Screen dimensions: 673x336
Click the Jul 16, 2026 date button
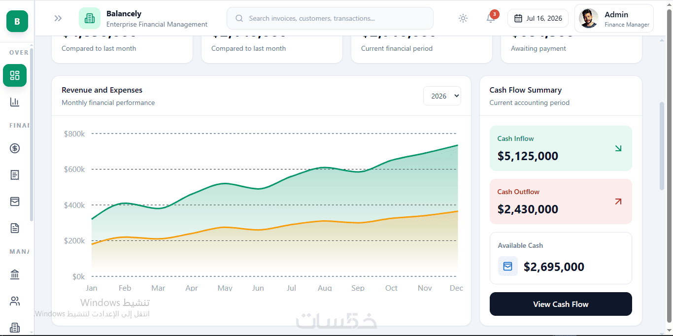(538, 18)
